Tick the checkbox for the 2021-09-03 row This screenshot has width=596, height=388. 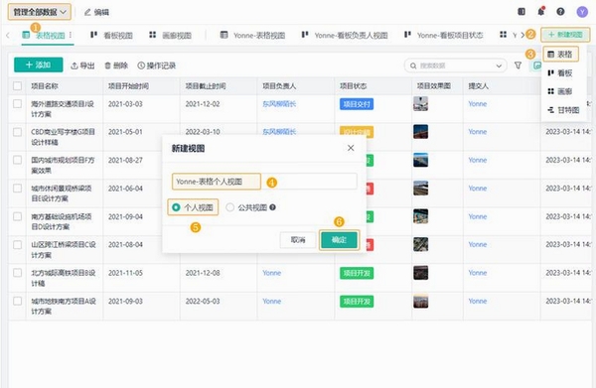(17, 301)
